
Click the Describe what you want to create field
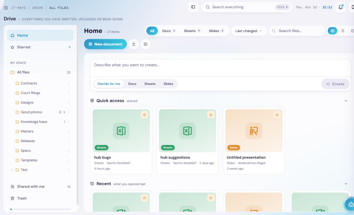pyautogui.click(x=220, y=68)
